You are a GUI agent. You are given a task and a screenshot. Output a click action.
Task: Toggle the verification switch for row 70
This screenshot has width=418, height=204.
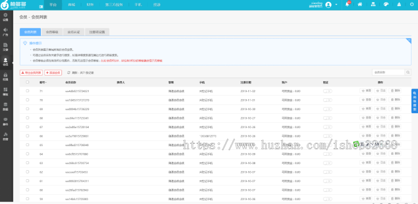(x=327, y=100)
